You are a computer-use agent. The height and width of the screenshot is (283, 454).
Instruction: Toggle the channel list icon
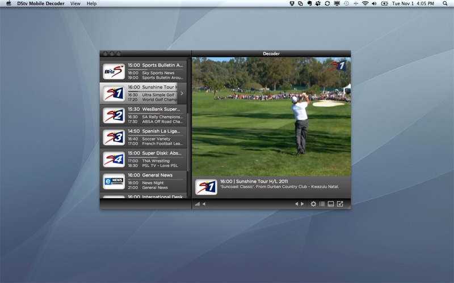pyautogui.click(x=322, y=204)
